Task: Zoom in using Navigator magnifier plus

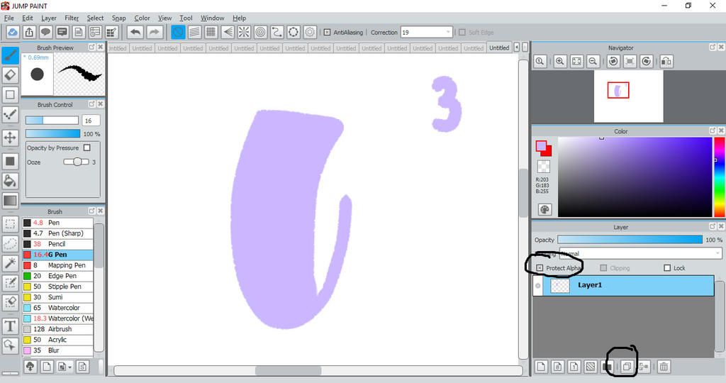Action: coord(560,61)
